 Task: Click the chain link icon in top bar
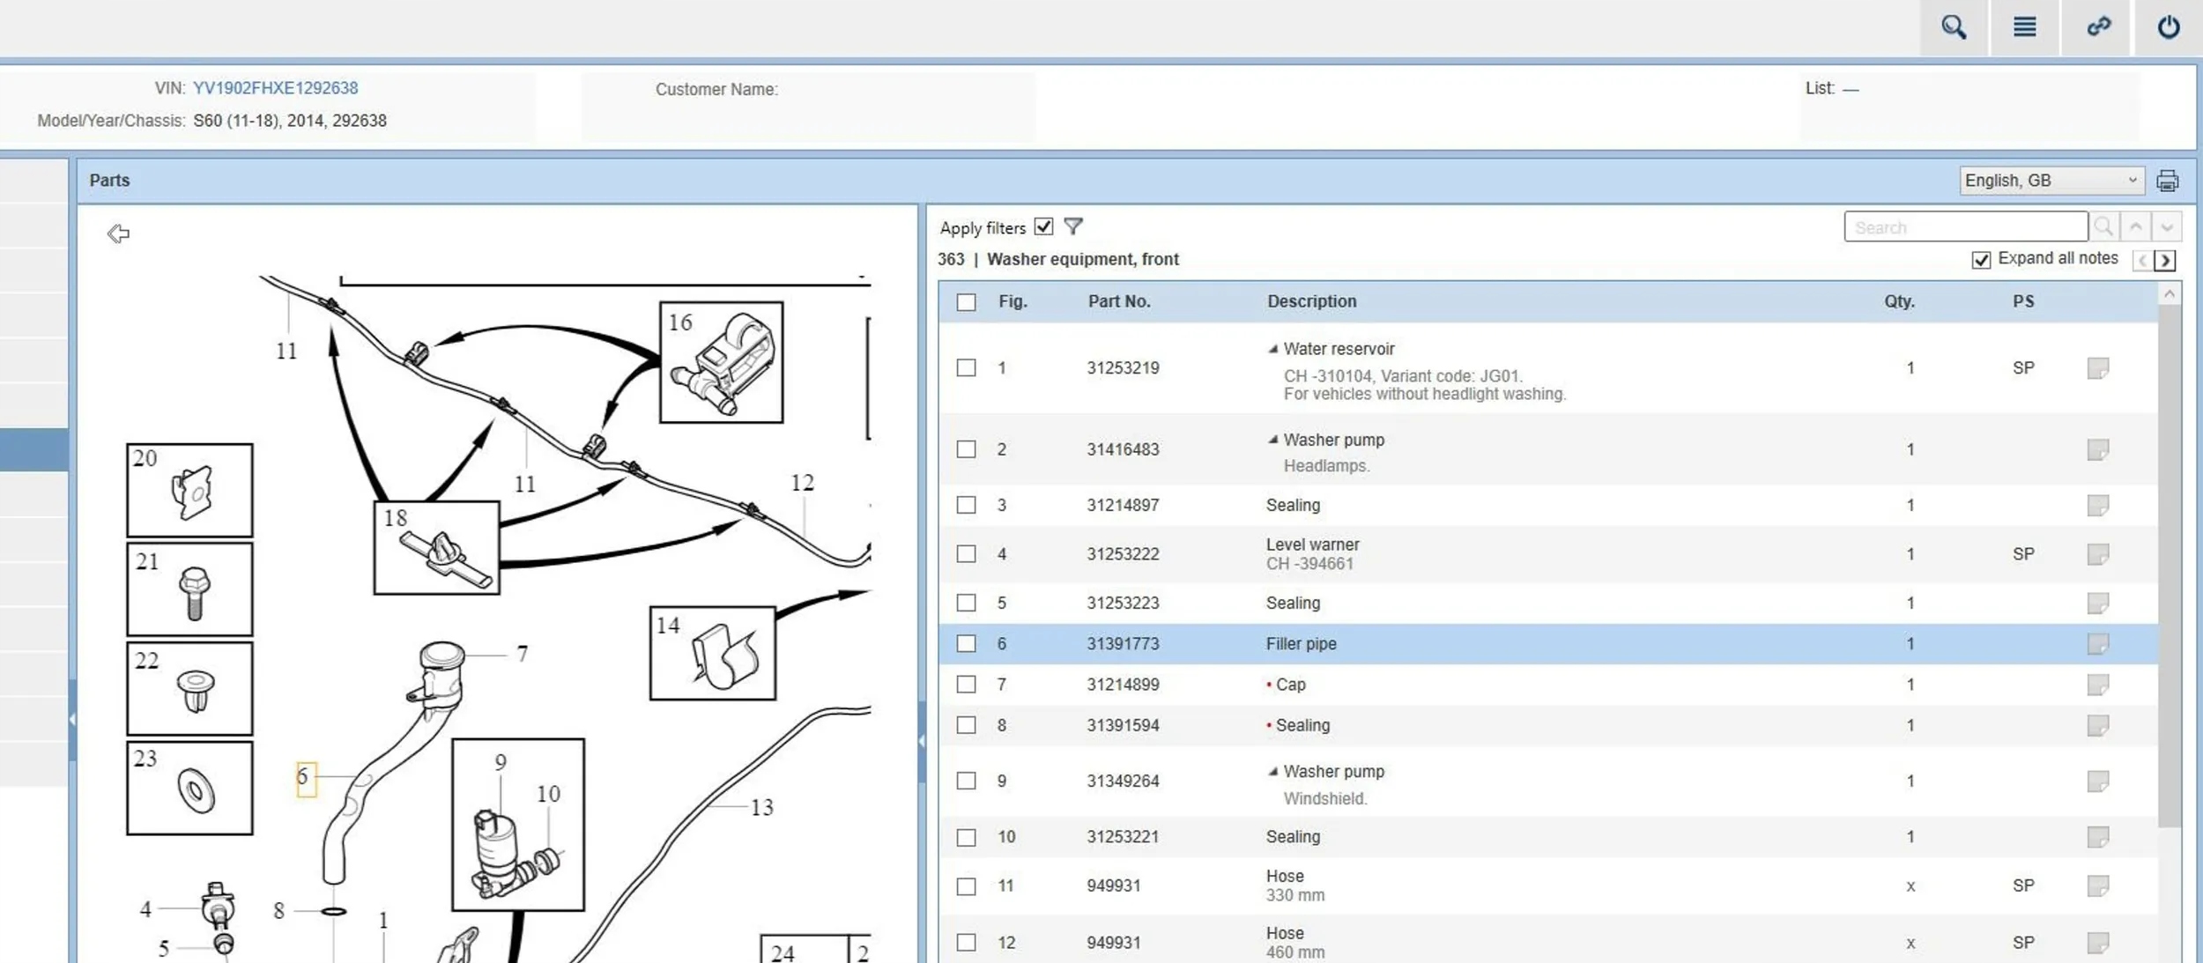click(2098, 27)
